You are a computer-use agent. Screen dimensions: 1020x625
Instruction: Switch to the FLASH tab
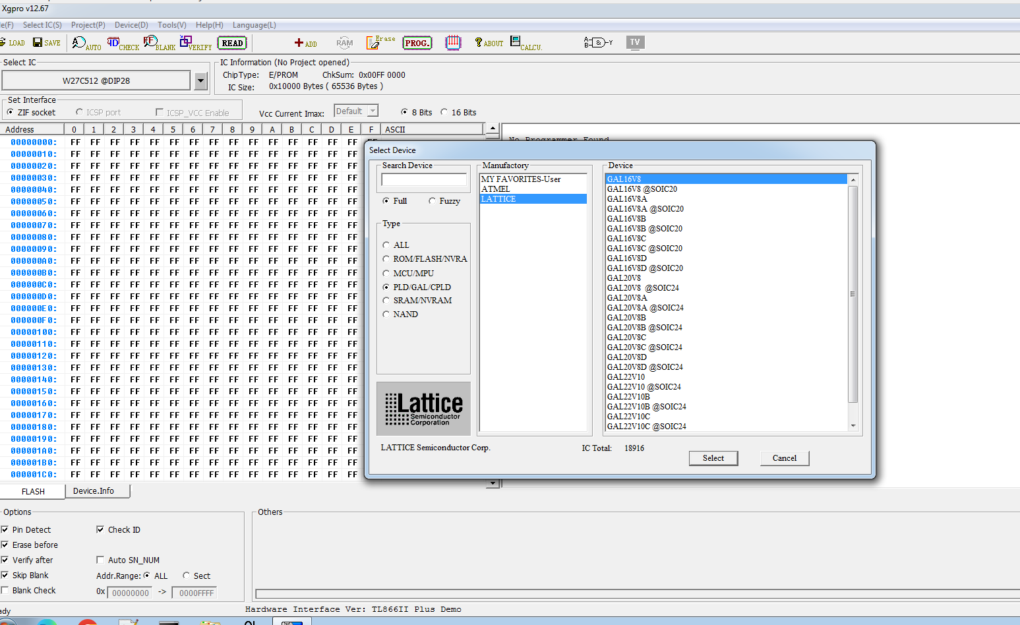pyautogui.click(x=33, y=492)
